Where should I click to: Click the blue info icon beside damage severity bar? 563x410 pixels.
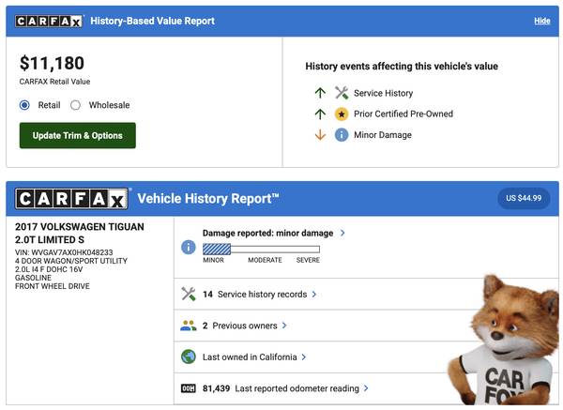pos(188,248)
